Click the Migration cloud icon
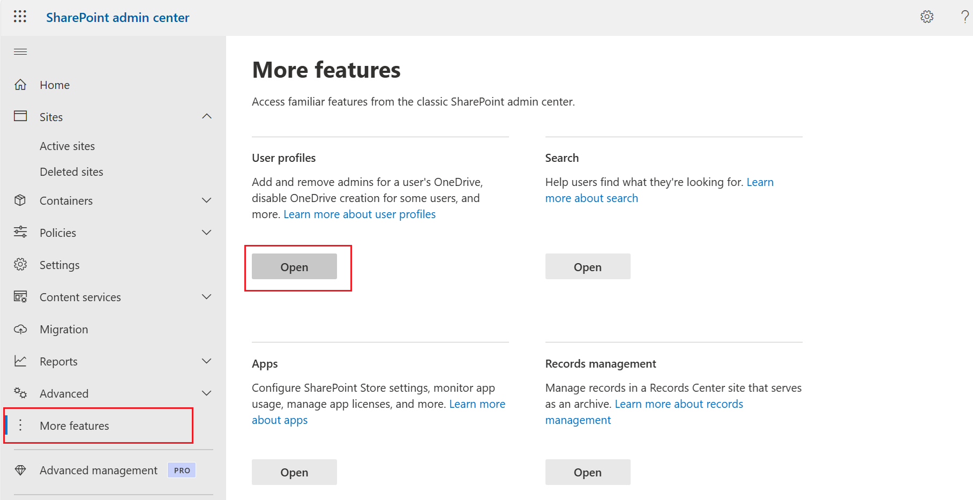 (x=20, y=329)
